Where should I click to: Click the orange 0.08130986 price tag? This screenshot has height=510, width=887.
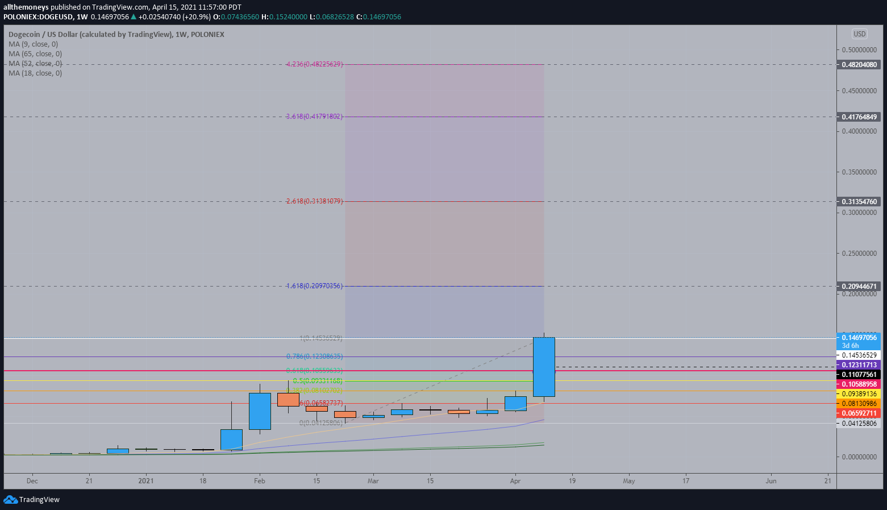[x=859, y=404]
